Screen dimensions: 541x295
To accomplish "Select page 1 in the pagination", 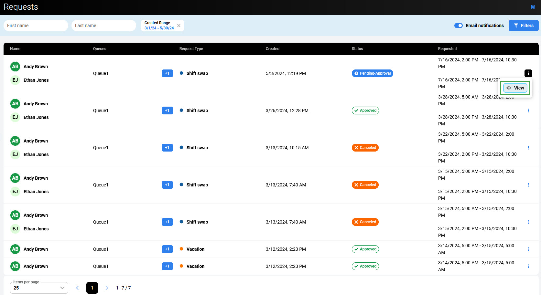I will [92, 288].
